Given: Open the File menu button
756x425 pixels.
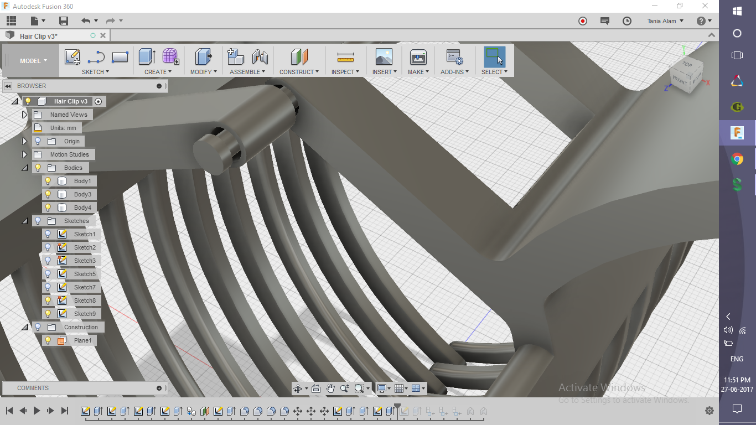Looking at the screenshot, I should click(x=38, y=21).
